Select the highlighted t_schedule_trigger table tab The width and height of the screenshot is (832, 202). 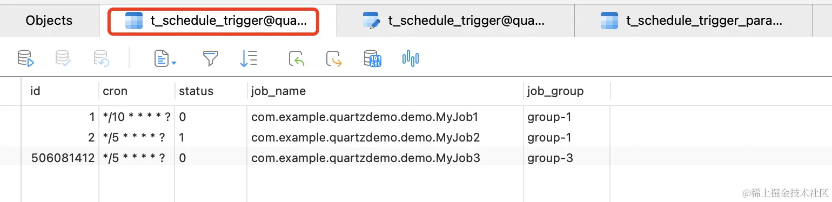pos(213,21)
